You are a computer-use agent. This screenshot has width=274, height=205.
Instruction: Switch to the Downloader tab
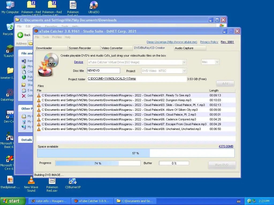pyautogui.click(x=51, y=48)
